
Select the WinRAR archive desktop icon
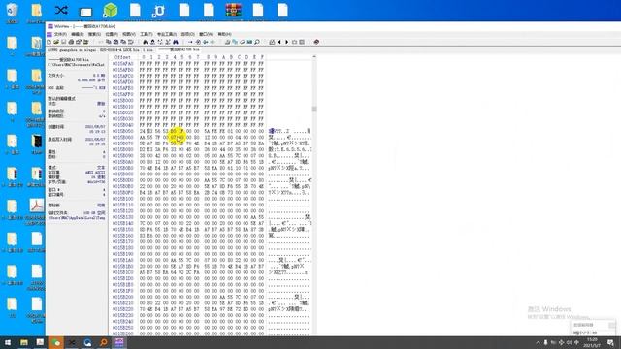[x=233, y=11]
